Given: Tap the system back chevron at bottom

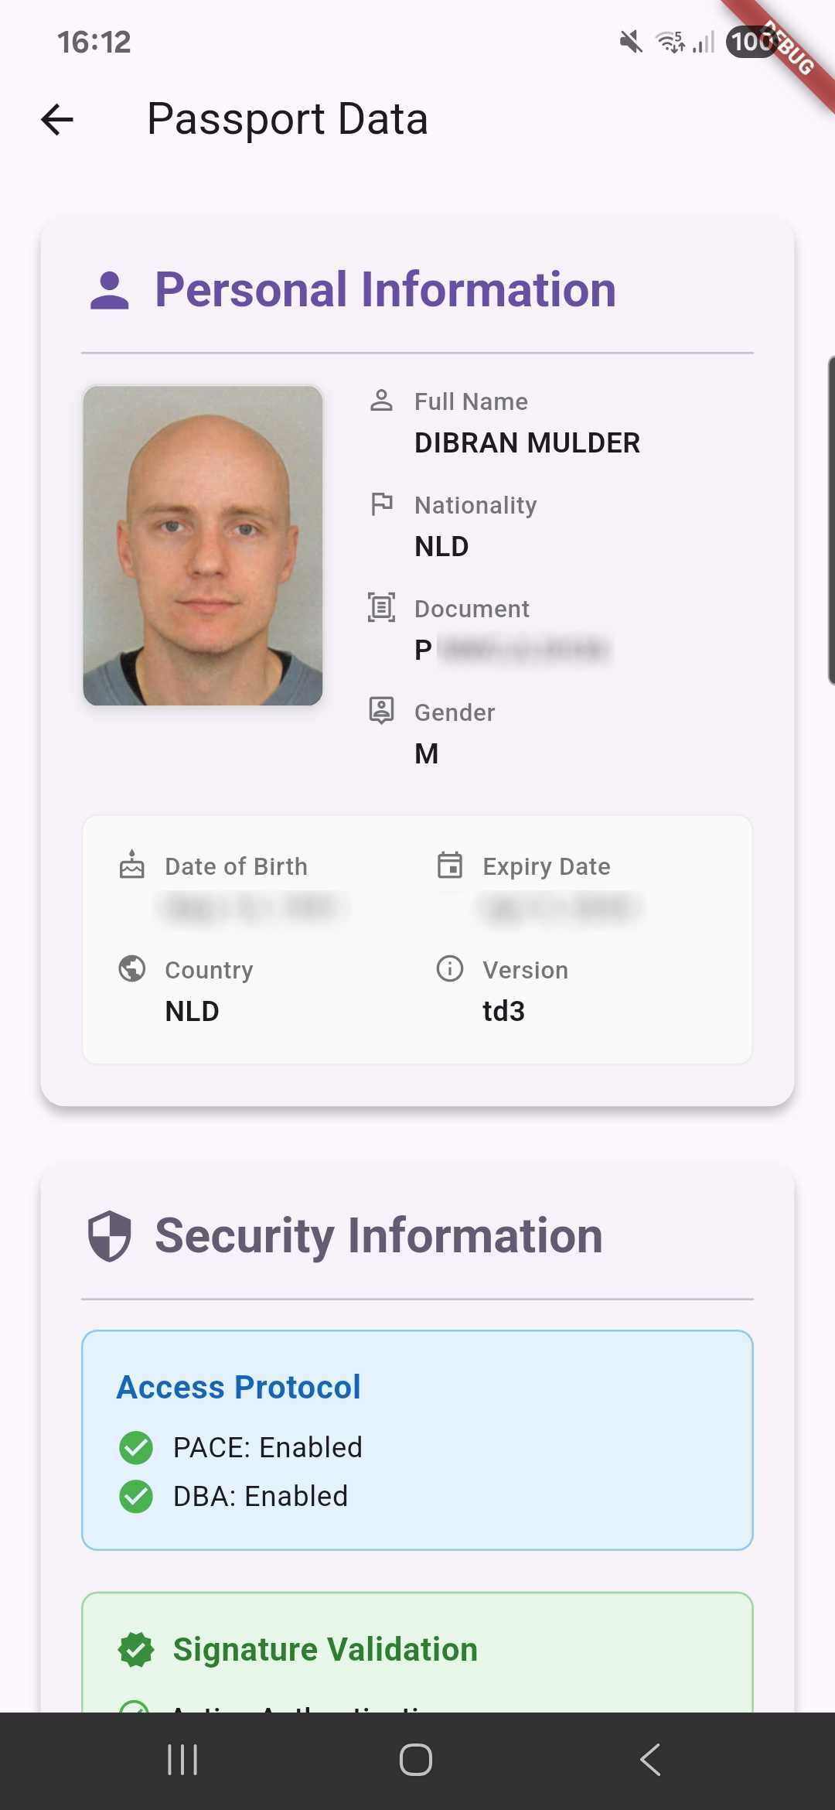Looking at the screenshot, I should pos(650,1760).
